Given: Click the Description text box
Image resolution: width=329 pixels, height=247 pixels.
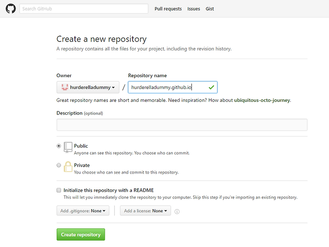Looking at the screenshot, I should (x=182, y=125).
